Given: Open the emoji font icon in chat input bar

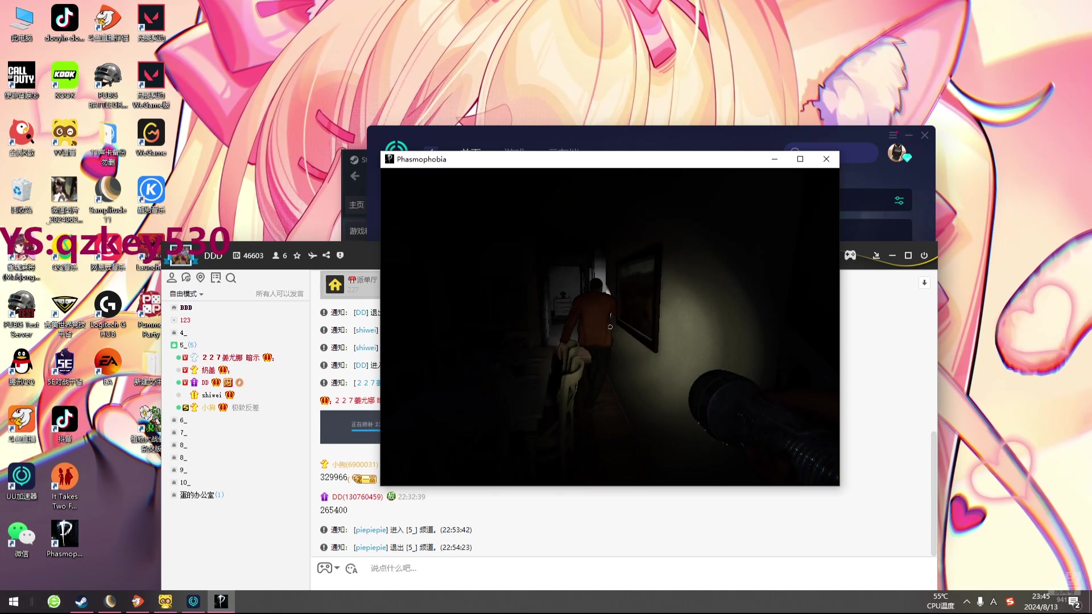Looking at the screenshot, I should pyautogui.click(x=351, y=568).
